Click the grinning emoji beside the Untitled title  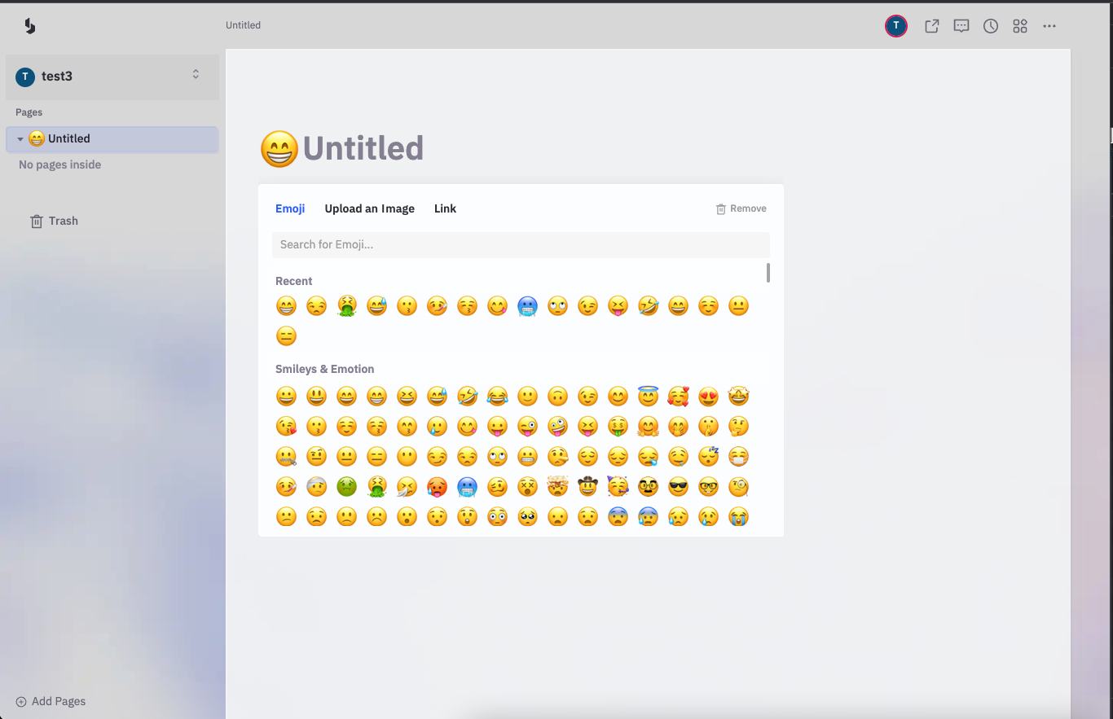point(278,148)
